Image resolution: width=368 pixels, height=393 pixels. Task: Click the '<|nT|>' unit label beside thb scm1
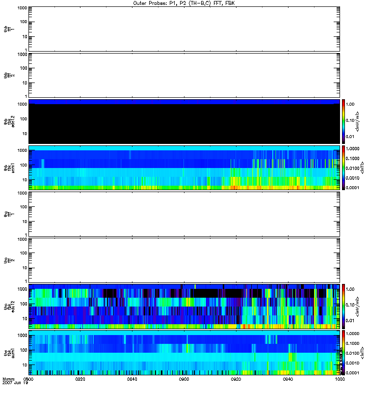[x=362, y=168]
